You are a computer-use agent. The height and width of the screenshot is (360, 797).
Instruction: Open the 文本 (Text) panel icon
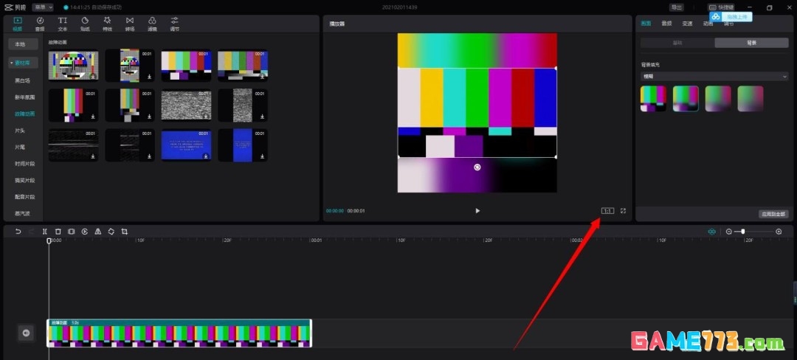[x=63, y=23]
